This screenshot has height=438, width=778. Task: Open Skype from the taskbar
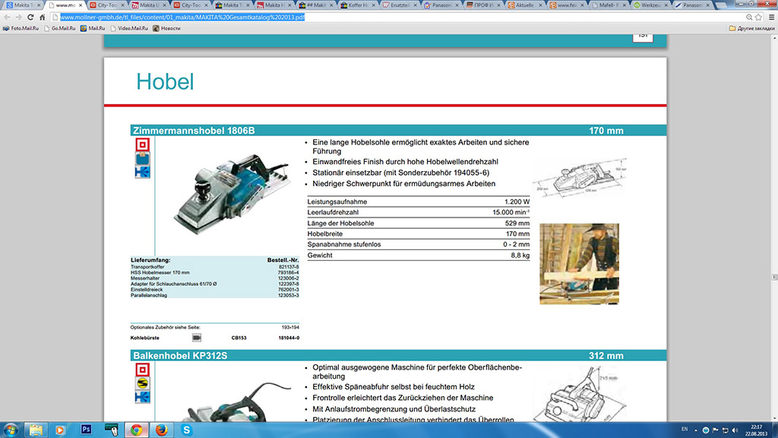point(187,430)
